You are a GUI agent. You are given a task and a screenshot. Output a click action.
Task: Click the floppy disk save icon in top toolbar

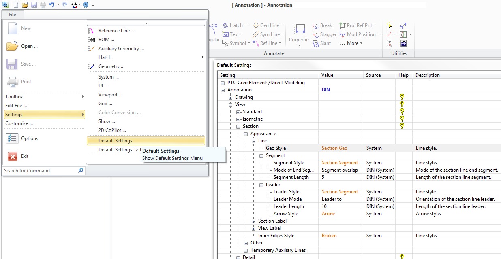click(34, 5)
